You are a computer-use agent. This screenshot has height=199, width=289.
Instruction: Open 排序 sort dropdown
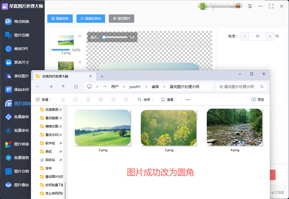(146, 99)
